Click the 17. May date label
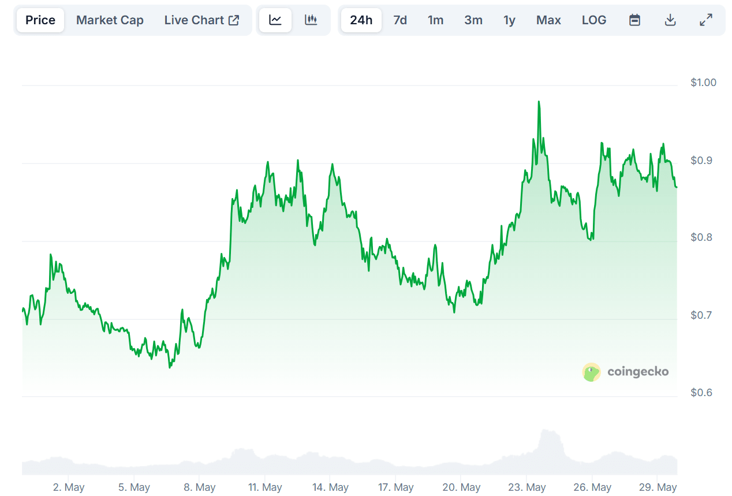The height and width of the screenshot is (496, 732). tap(396, 487)
